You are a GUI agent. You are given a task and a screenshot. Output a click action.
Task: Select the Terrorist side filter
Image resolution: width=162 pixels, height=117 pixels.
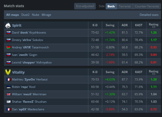click(125, 6)
